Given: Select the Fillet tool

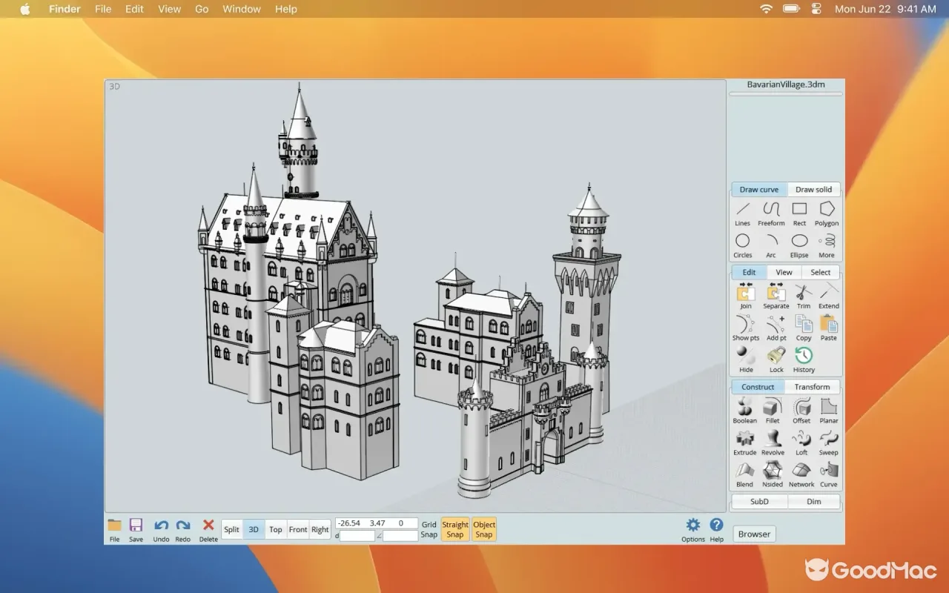Looking at the screenshot, I should [x=773, y=411].
